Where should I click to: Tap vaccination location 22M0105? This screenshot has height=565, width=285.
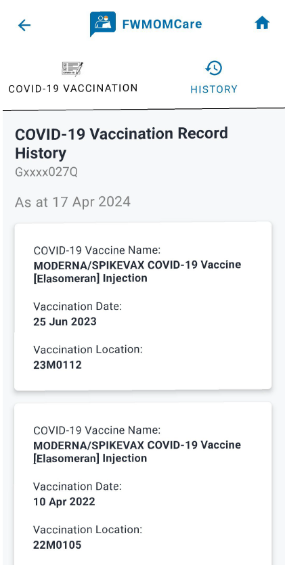point(58,545)
